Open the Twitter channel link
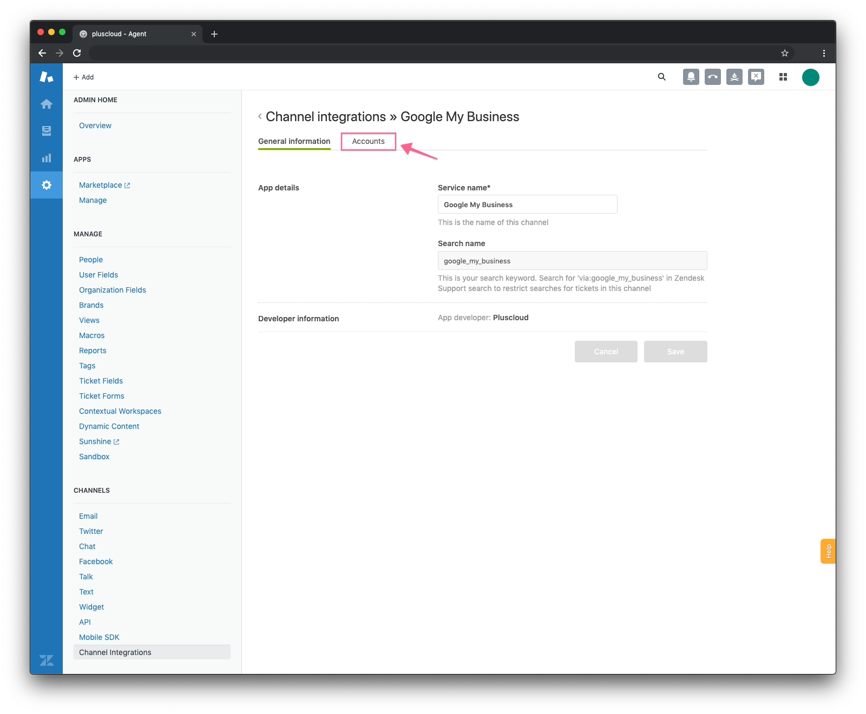Screen dimensions: 866x714 [91, 531]
